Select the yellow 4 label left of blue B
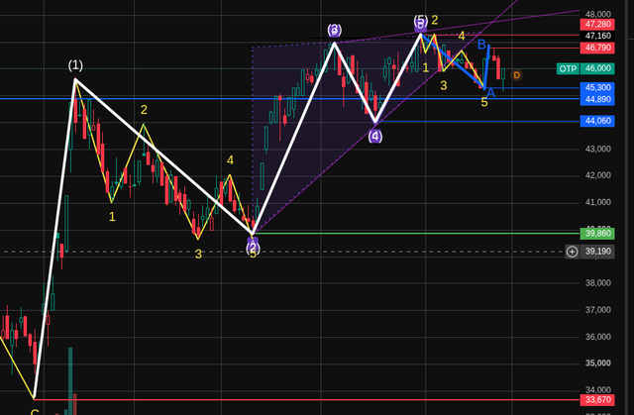The image size is (634, 415). [x=462, y=37]
